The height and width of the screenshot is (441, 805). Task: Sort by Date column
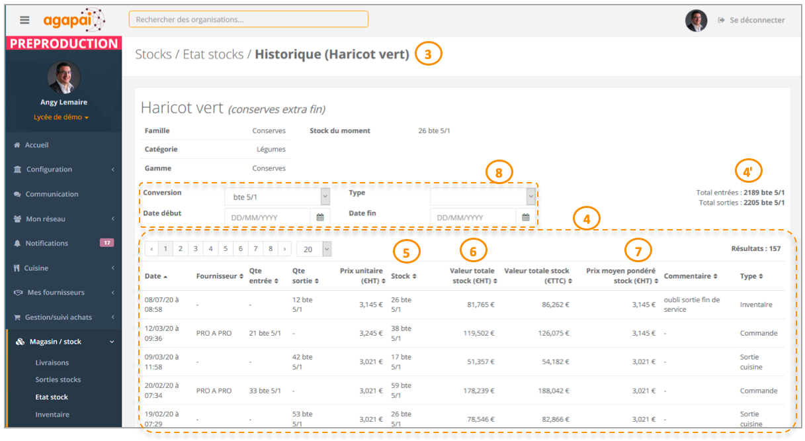[x=156, y=276]
